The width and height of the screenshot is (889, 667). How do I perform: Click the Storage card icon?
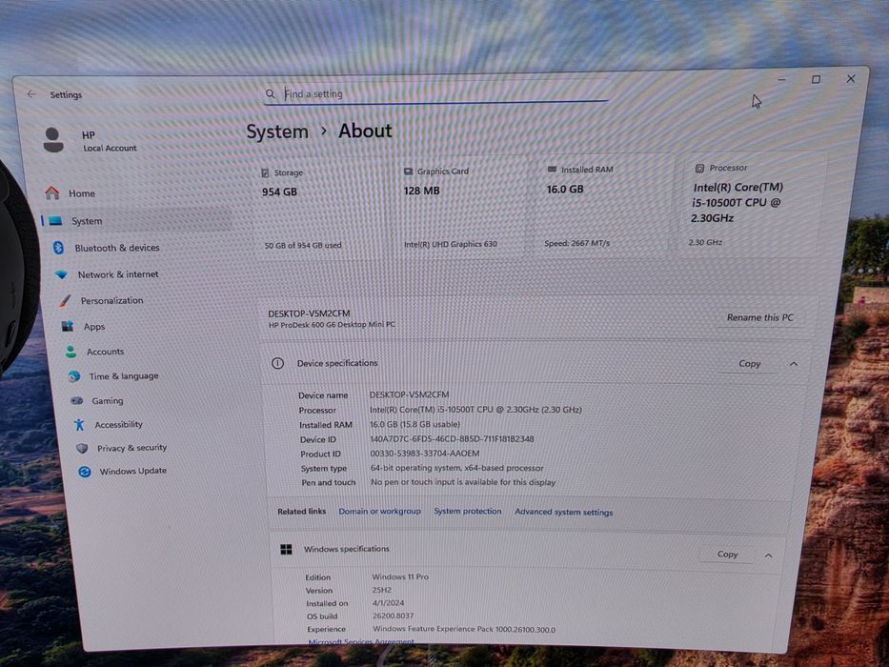tap(265, 173)
